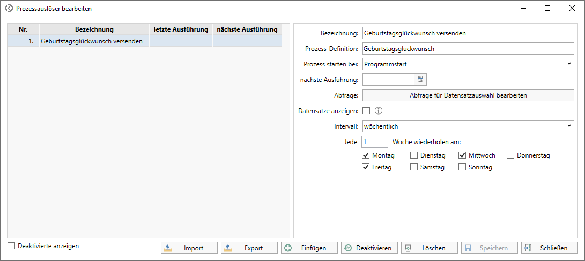Click the Import button

tap(189, 248)
